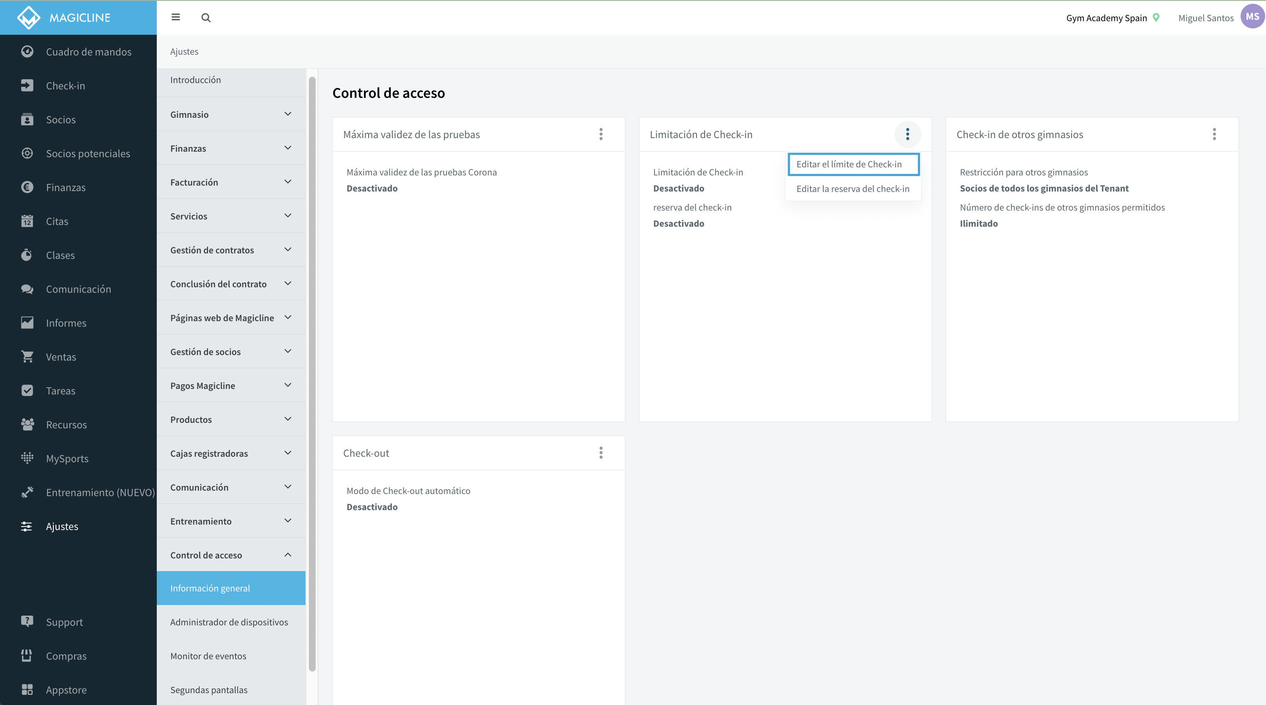The height and width of the screenshot is (705, 1266).
Task: Click the Entrenamiento (NUEVO) dumbbell icon
Action: 27,492
